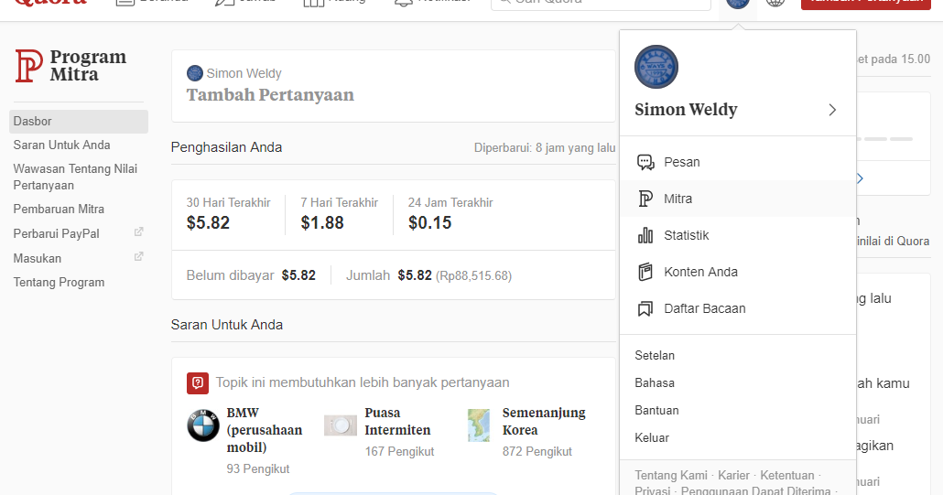The height and width of the screenshot is (495, 943).
Task: Expand the Simon Weldy profile chevron
Action: 832,110
